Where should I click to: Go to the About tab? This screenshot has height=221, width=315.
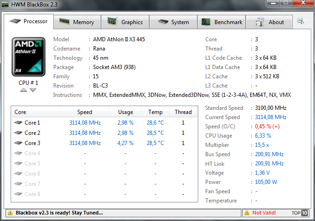(269, 22)
